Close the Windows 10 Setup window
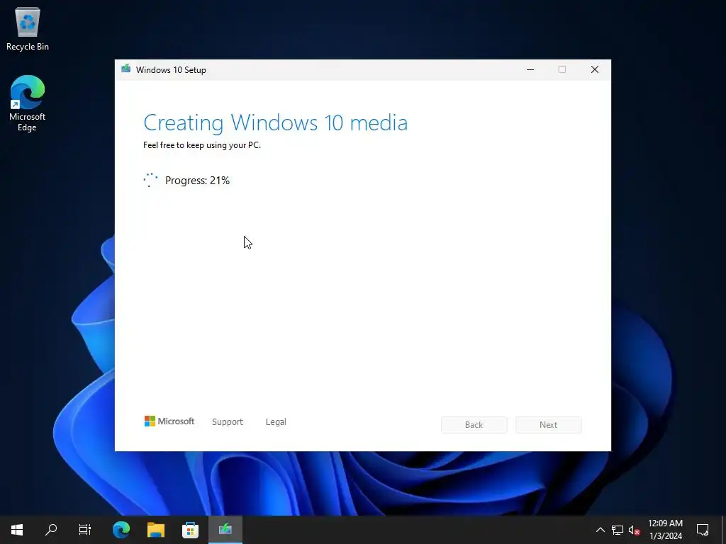The width and height of the screenshot is (726, 544). tap(595, 69)
